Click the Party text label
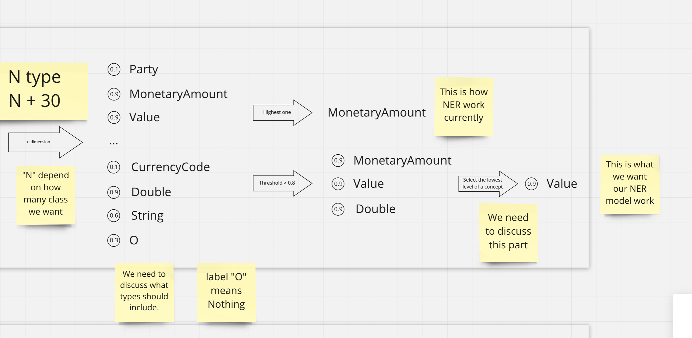The image size is (692, 338). [144, 69]
